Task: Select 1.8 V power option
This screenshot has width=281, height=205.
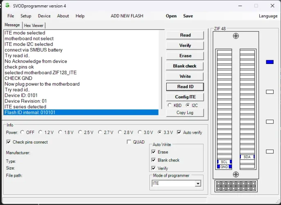Action: (x=60, y=132)
